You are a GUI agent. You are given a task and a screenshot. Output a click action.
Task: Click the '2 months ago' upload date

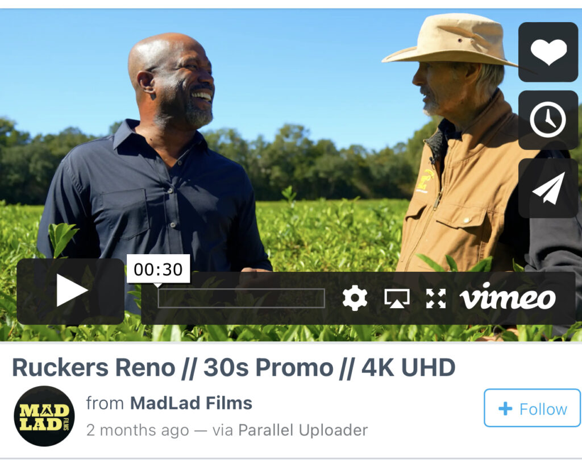[x=138, y=430]
